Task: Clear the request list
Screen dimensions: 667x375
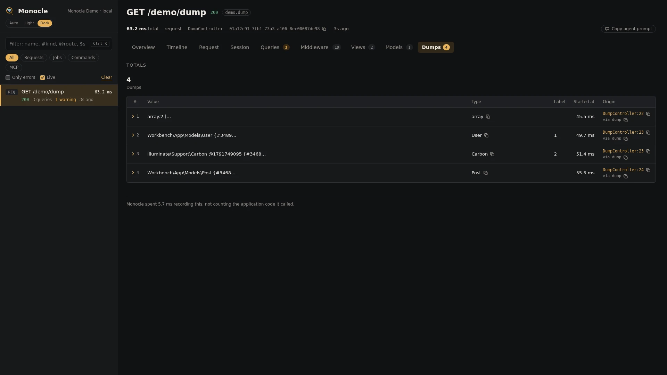Action: (x=107, y=78)
